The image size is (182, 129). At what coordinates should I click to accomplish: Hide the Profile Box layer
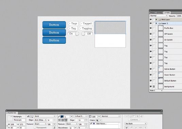[x=151, y=28]
